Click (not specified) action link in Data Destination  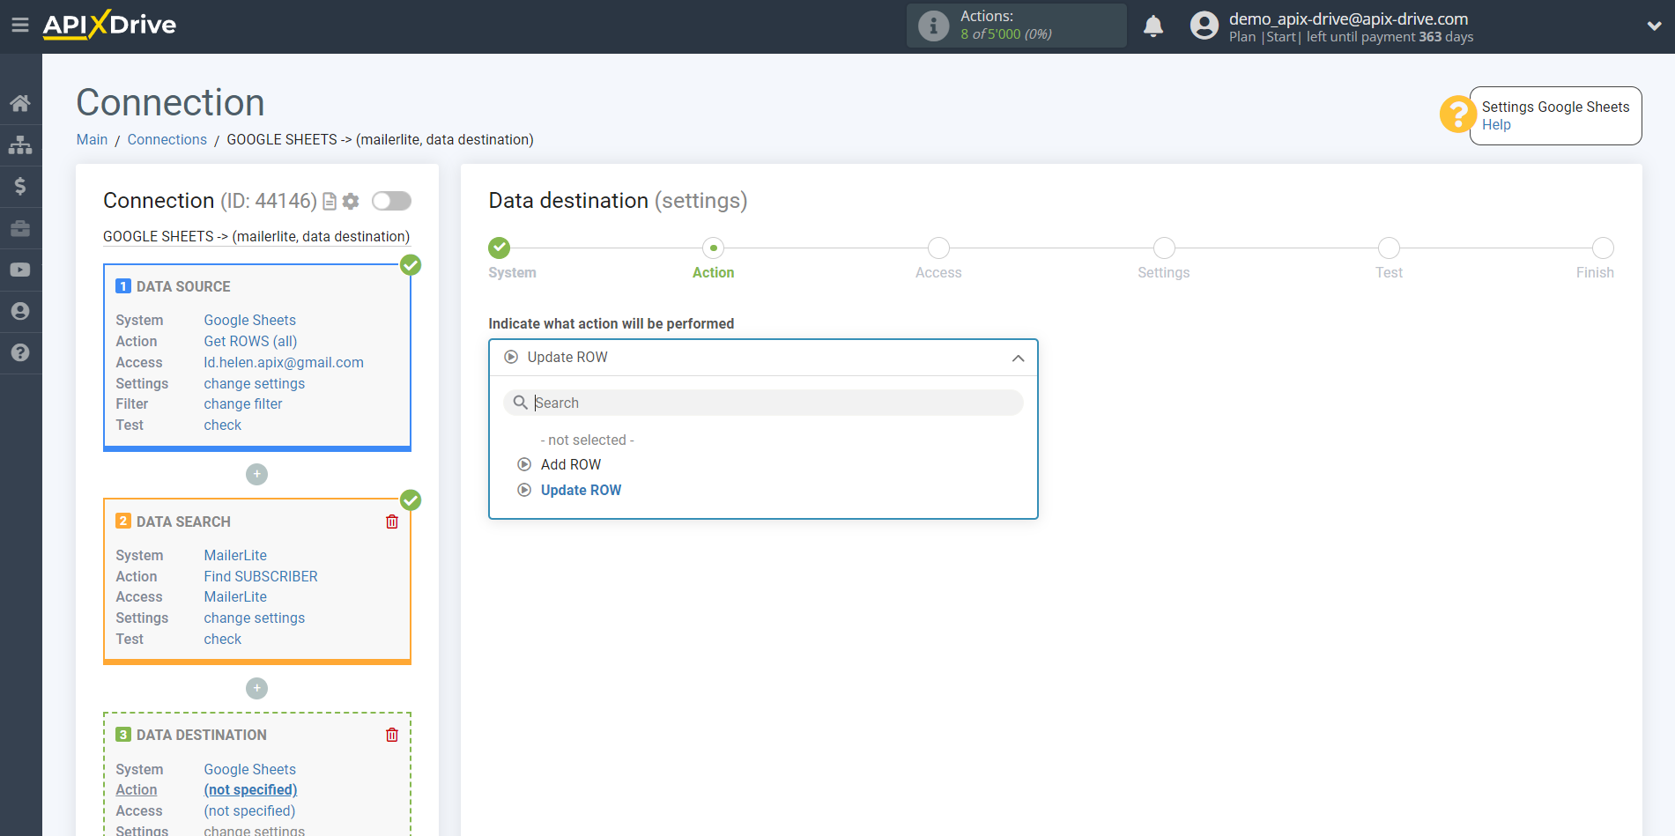(250, 789)
